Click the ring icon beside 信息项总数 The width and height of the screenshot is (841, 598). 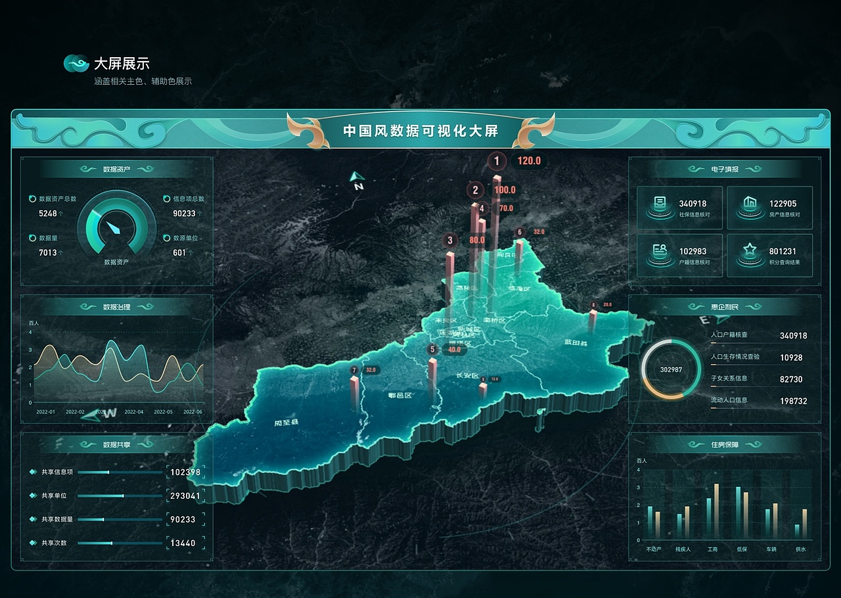166,198
